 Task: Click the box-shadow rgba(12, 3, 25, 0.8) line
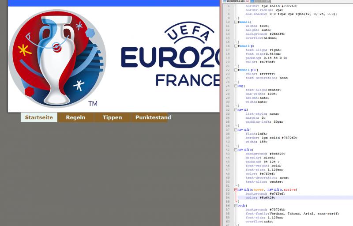[x=291, y=14]
